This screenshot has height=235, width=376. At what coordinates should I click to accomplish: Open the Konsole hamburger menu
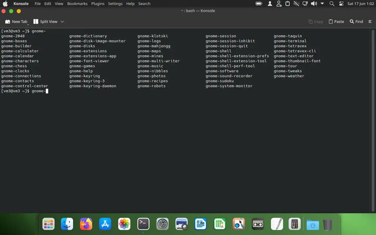pyautogui.click(x=370, y=21)
